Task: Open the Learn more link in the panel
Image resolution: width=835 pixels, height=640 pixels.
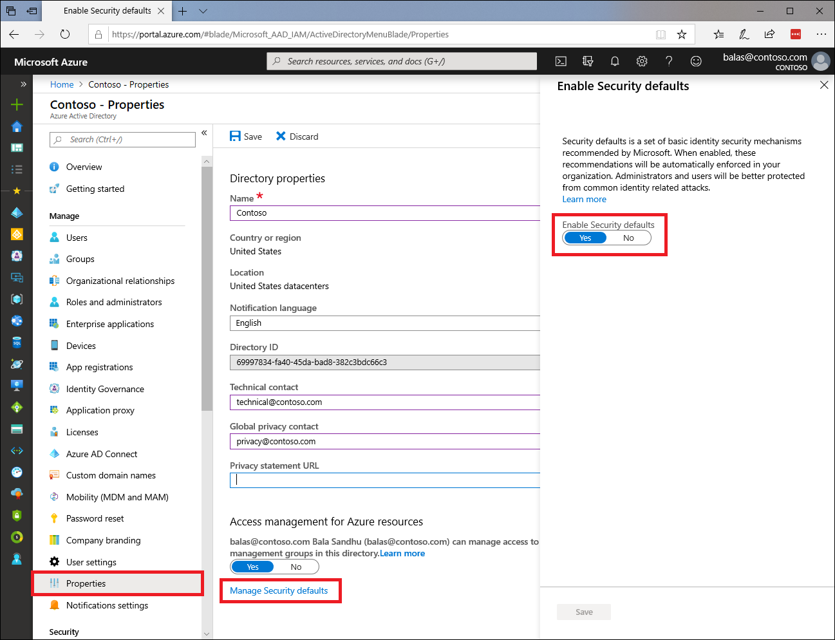Action: tap(583, 199)
